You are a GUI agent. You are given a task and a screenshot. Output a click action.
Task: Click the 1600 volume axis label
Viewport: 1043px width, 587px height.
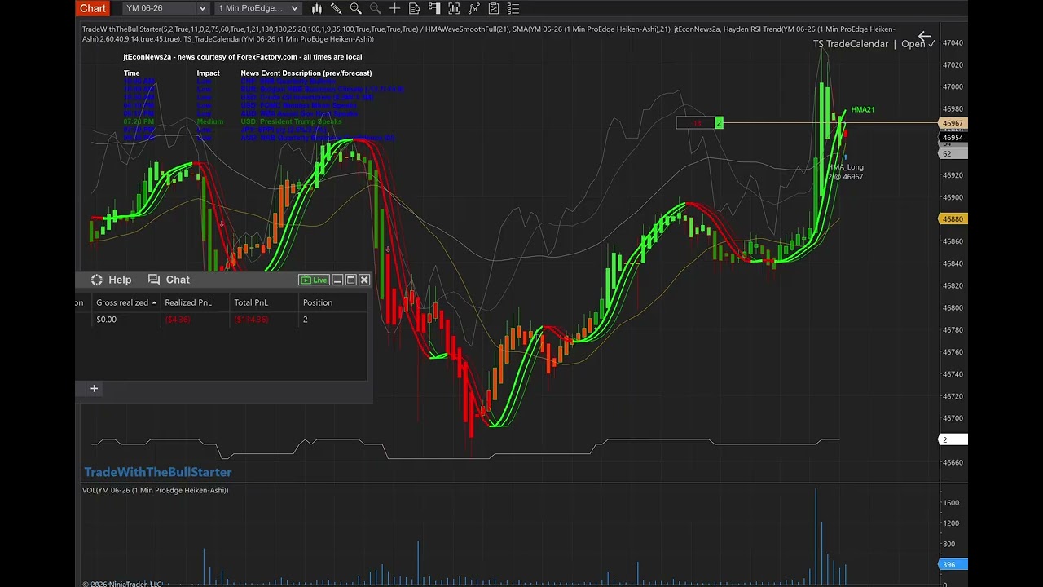pyautogui.click(x=950, y=504)
